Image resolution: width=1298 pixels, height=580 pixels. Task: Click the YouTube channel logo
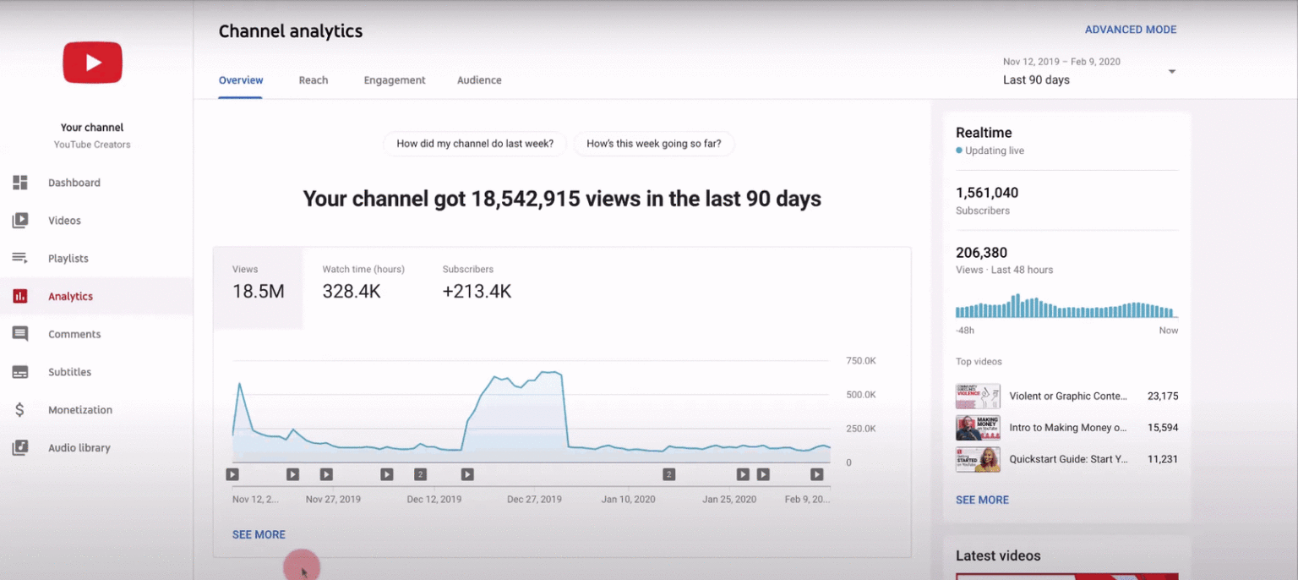point(92,62)
